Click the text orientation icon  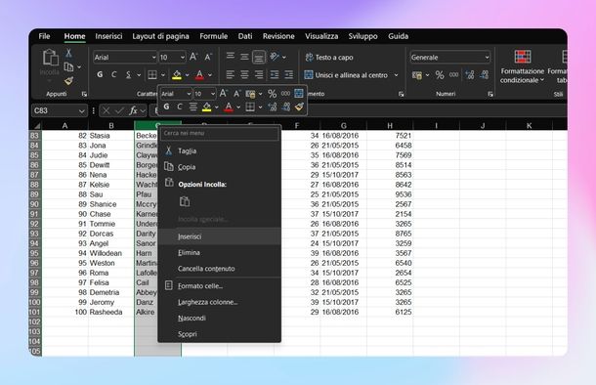click(275, 57)
